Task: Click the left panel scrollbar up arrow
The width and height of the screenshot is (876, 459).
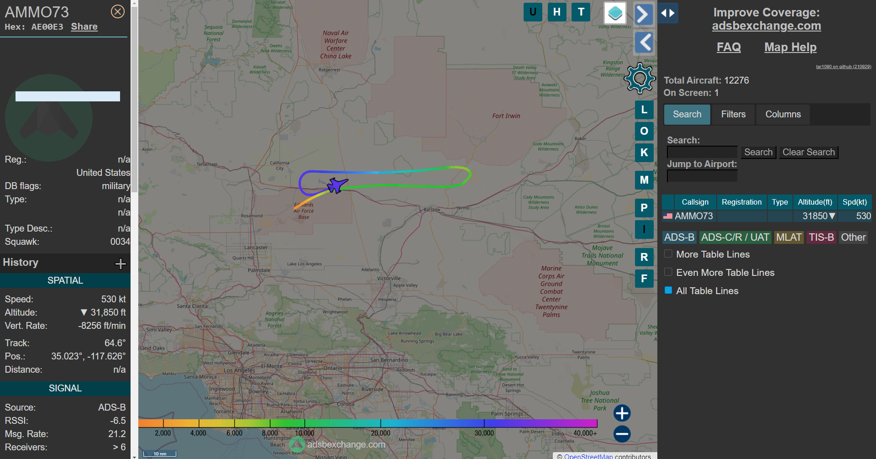Action: 134,3
